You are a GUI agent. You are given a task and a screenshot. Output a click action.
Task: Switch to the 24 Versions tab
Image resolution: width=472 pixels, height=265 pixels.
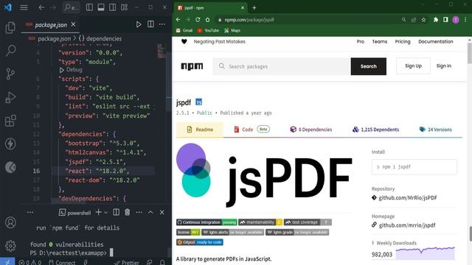435,130
